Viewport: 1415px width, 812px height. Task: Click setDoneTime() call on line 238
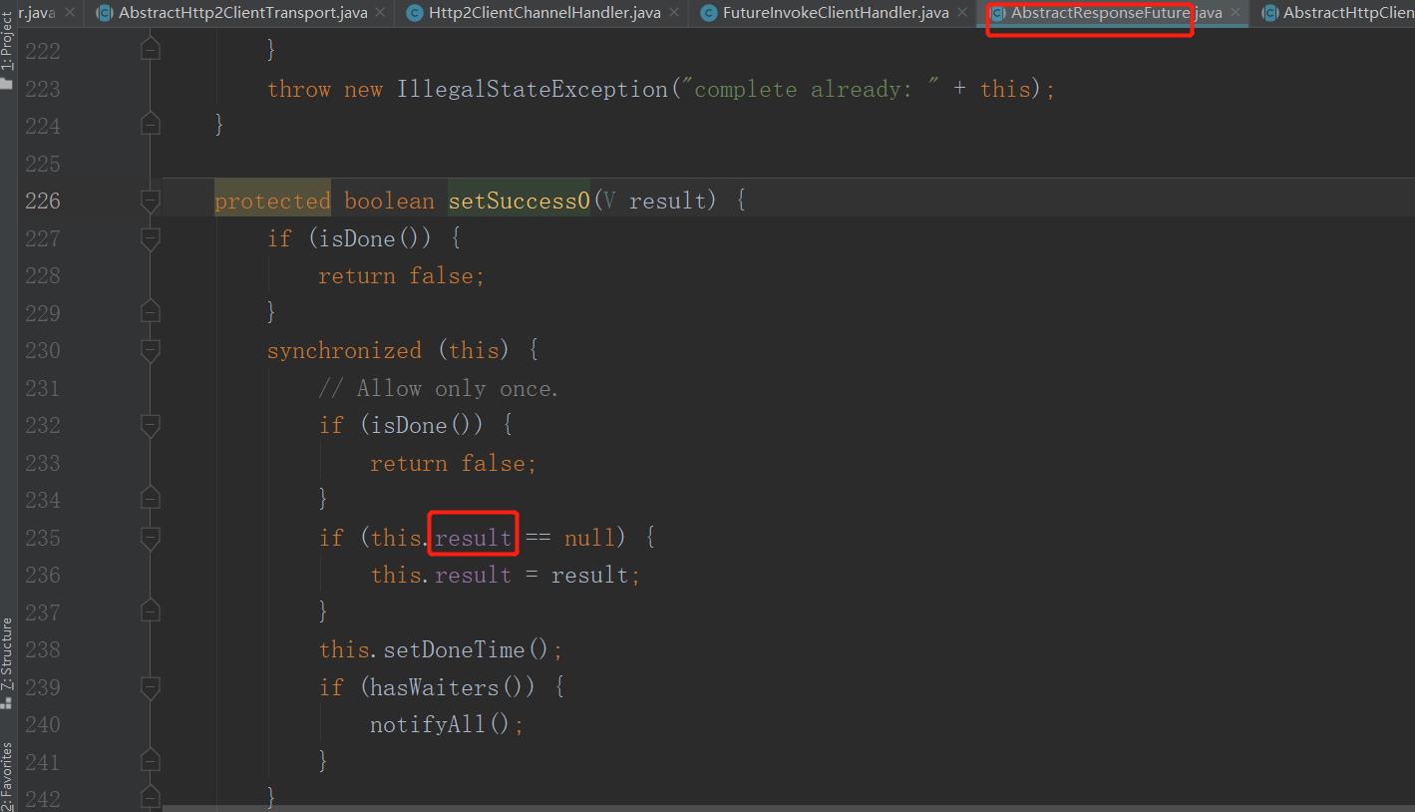click(467, 650)
